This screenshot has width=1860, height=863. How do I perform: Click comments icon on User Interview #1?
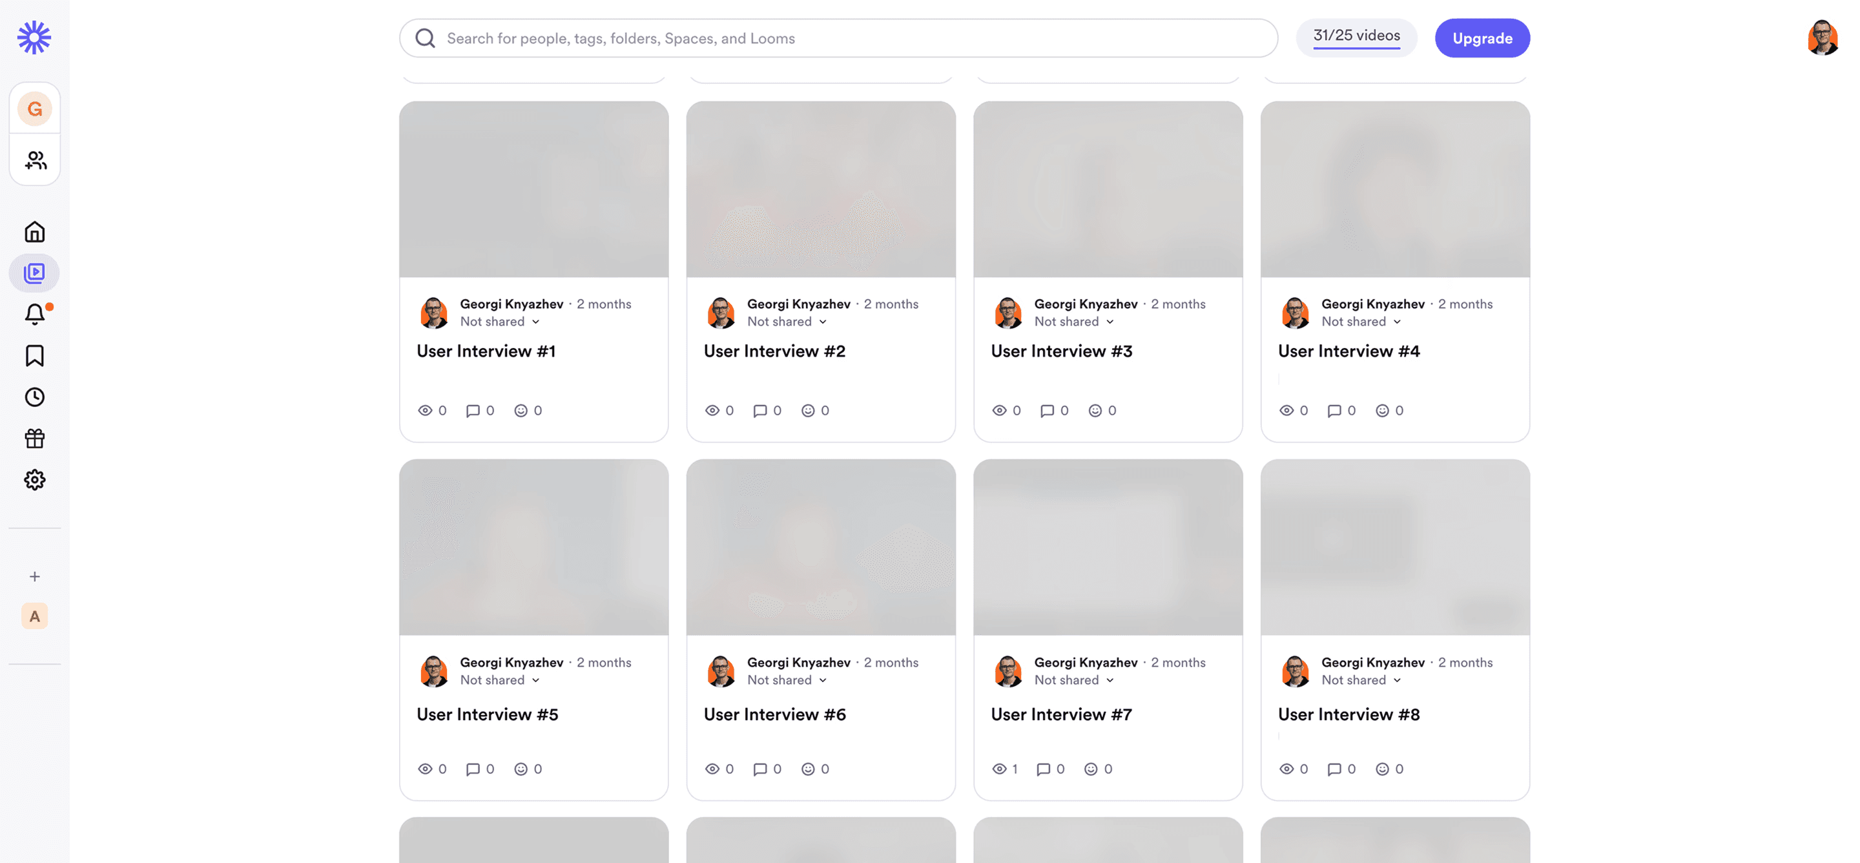pos(473,410)
